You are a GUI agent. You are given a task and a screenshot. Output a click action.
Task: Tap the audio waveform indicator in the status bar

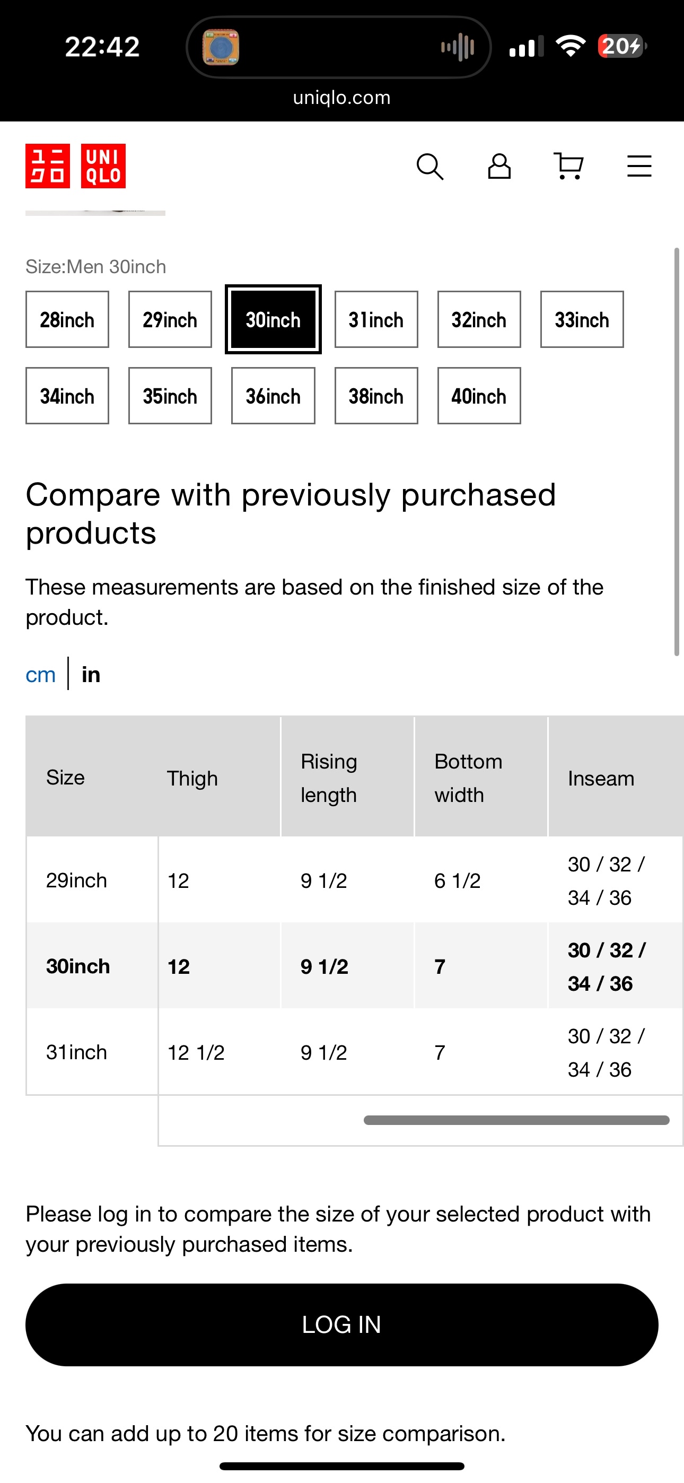[x=458, y=47]
